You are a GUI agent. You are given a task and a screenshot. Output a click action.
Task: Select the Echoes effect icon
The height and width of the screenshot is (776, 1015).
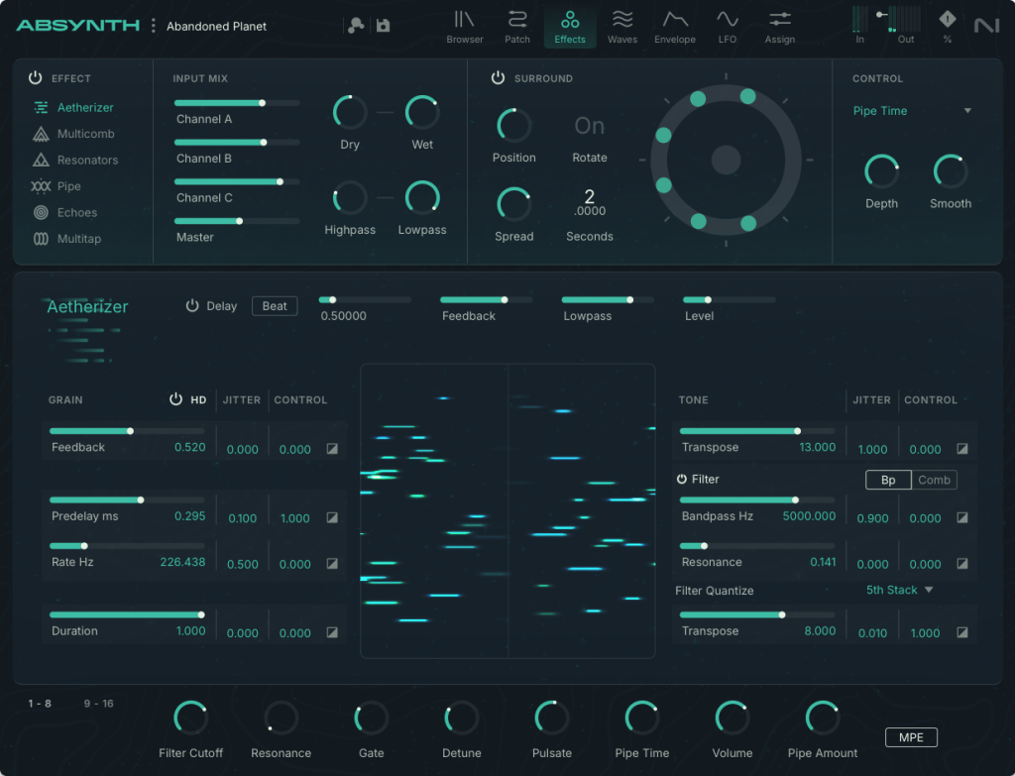tap(41, 212)
